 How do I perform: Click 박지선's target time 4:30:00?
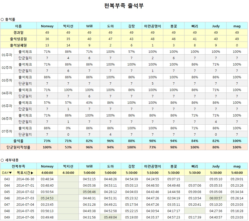68,173
